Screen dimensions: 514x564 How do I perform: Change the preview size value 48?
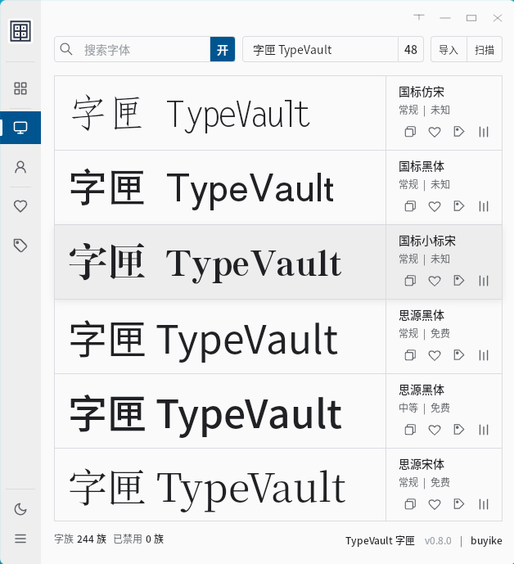411,49
